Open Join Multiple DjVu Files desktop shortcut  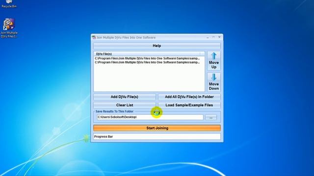[9, 28]
